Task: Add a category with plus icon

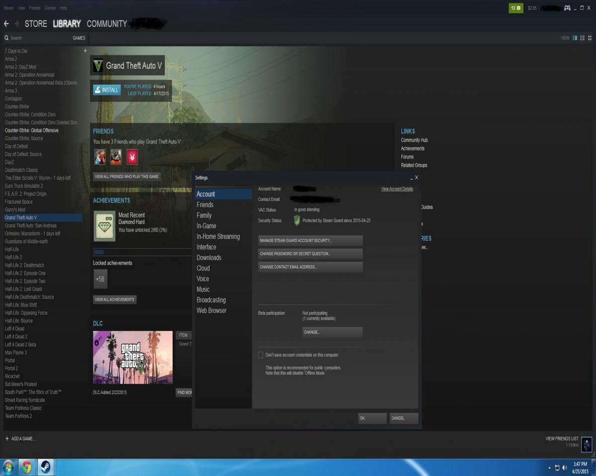Action: pyautogui.click(x=85, y=51)
